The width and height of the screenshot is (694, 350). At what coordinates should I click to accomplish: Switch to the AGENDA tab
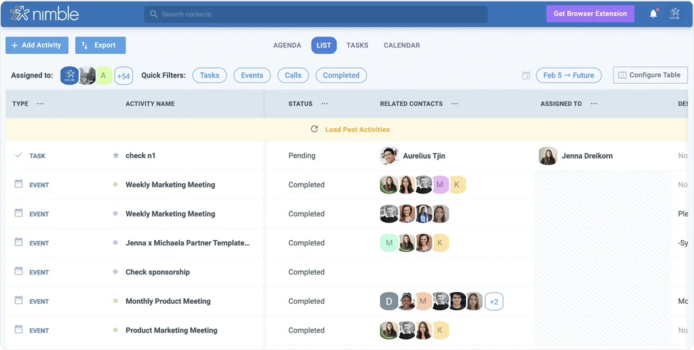pos(287,45)
